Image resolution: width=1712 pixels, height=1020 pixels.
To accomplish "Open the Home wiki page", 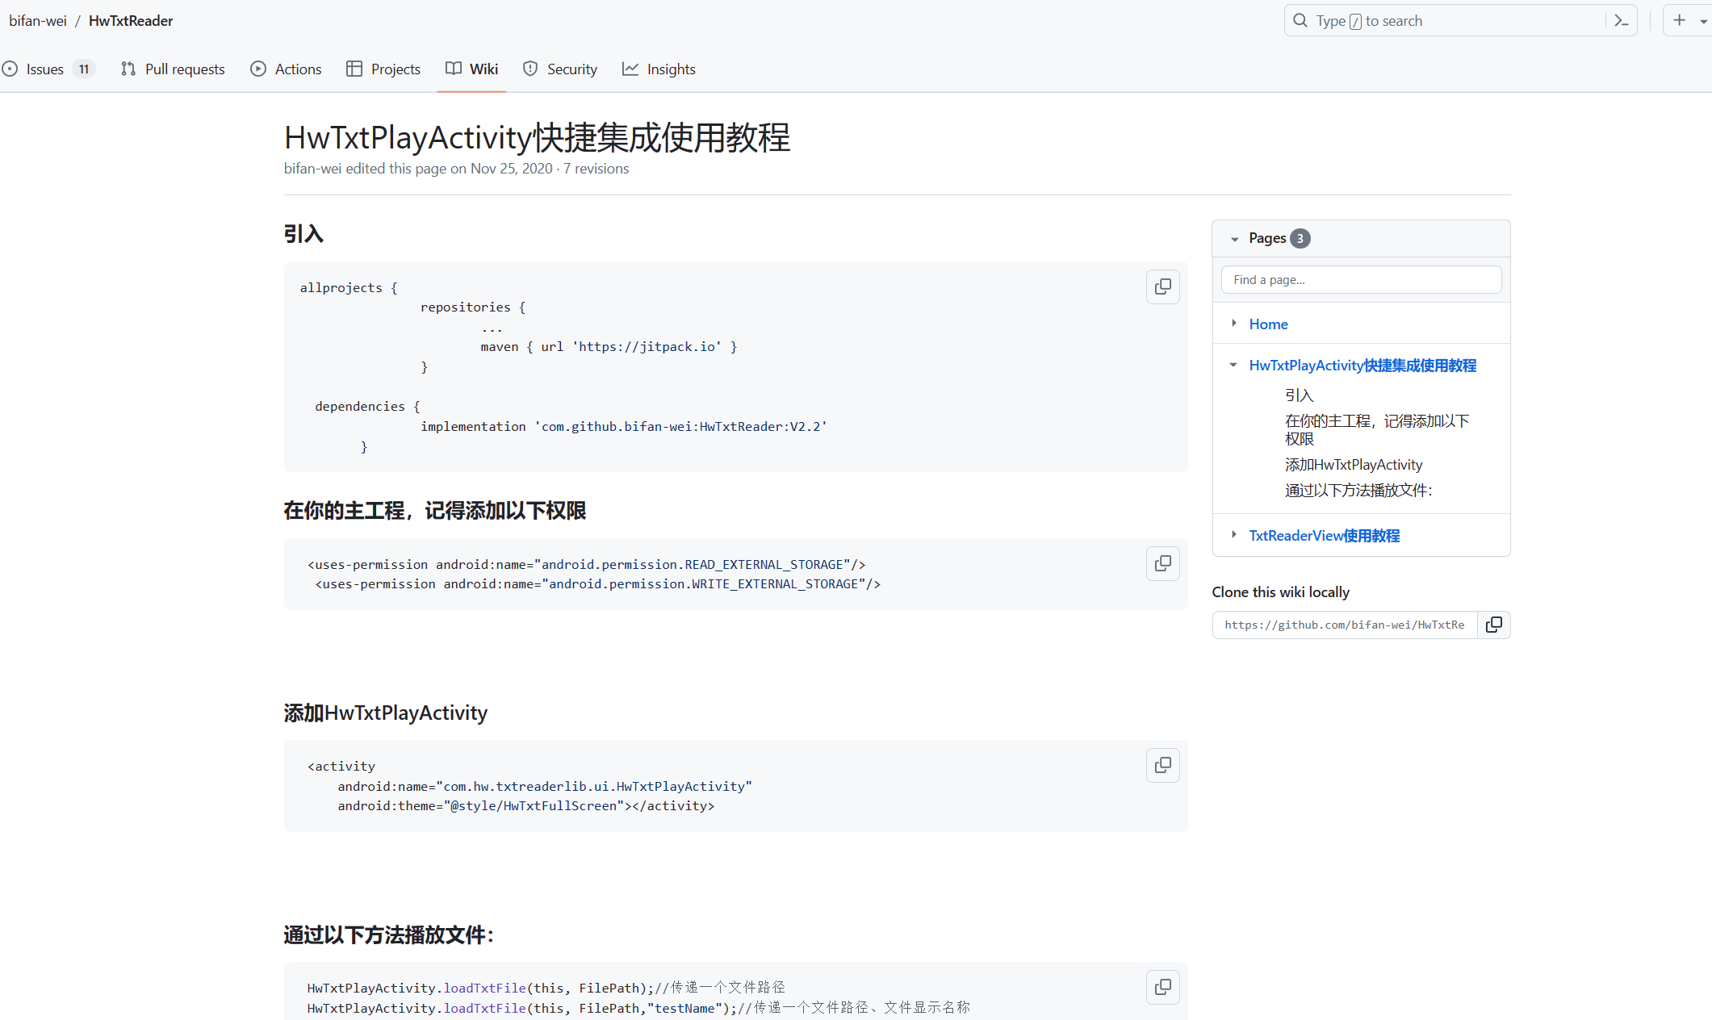I will (1268, 324).
